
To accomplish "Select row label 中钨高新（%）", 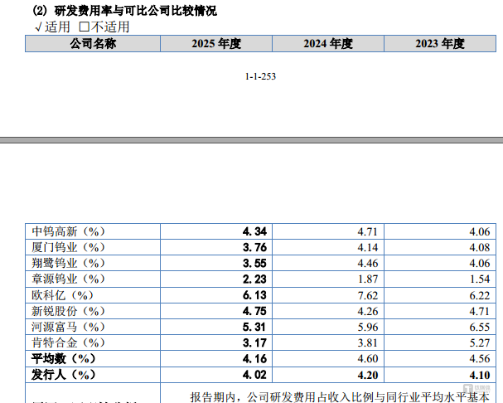I will (x=68, y=231).
